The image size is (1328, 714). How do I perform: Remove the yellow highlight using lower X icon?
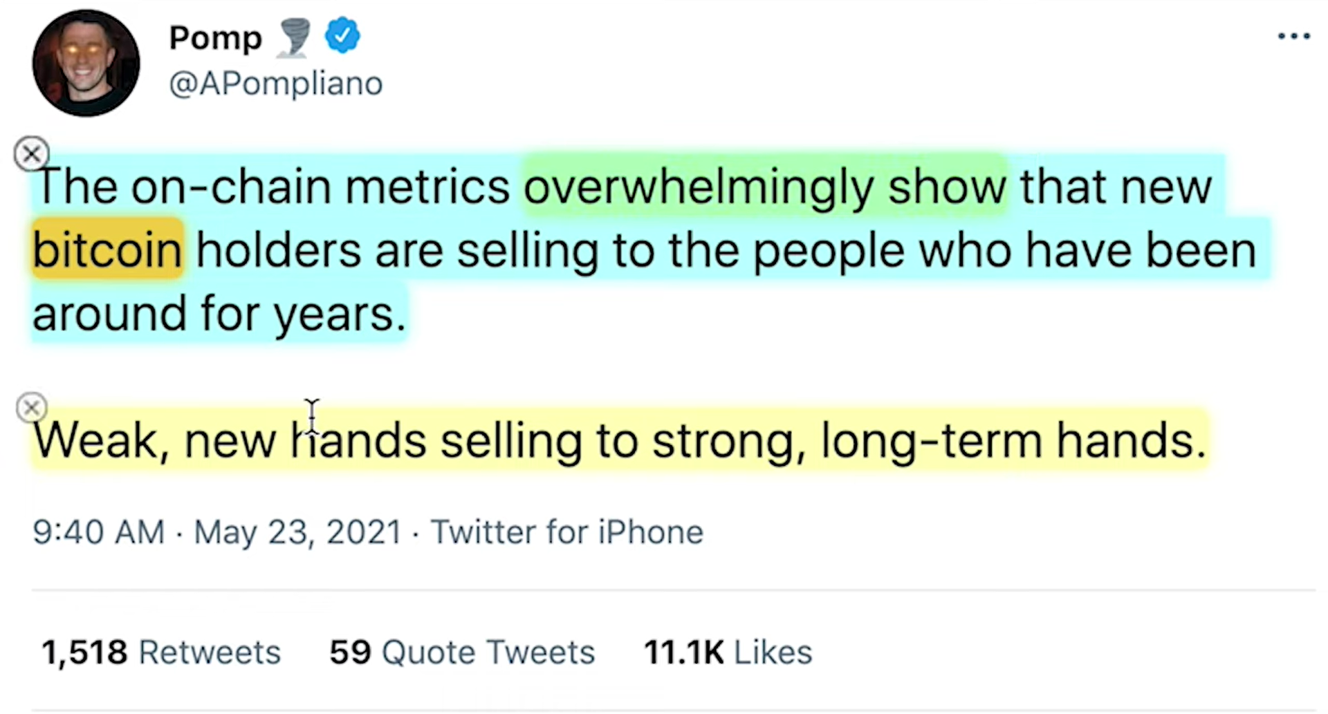coord(32,408)
